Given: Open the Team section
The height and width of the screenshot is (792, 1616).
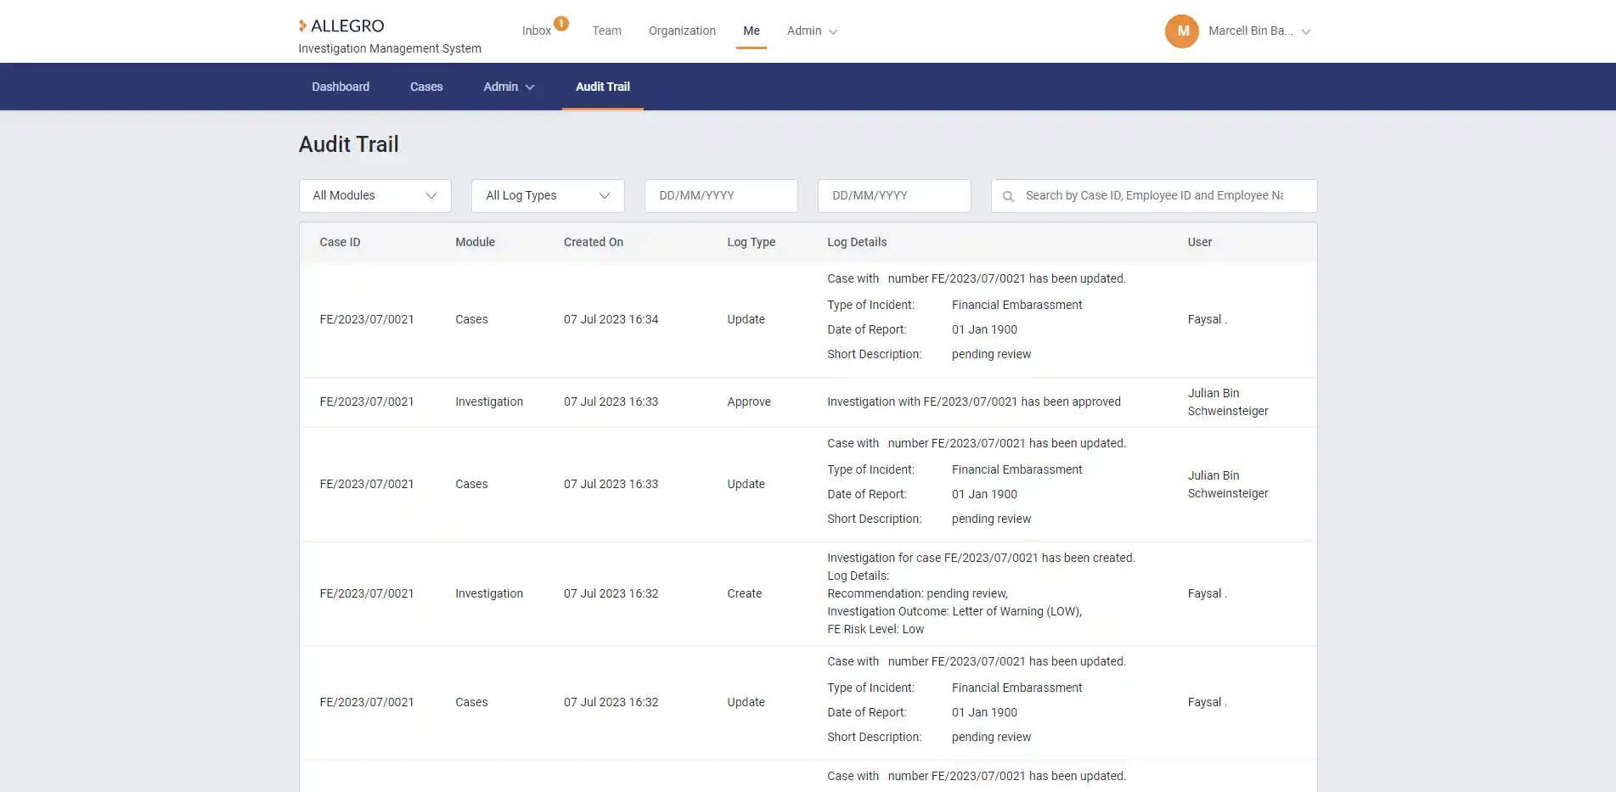Looking at the screenshot, I should pos(606,31).
